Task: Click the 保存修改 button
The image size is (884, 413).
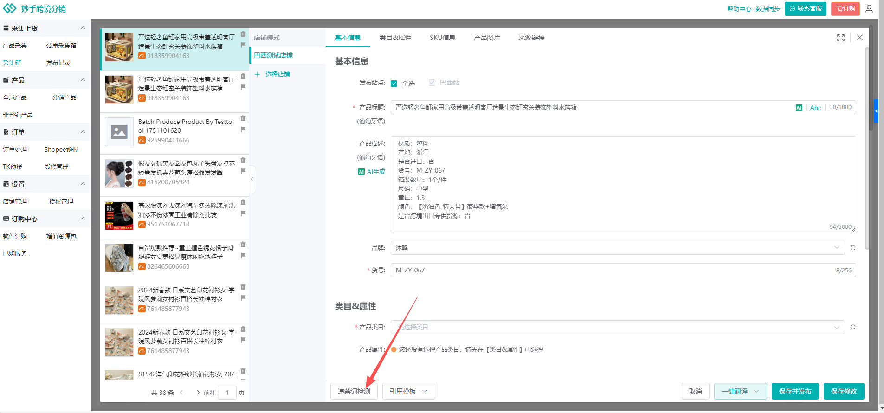Action: [x=844, y=391]
